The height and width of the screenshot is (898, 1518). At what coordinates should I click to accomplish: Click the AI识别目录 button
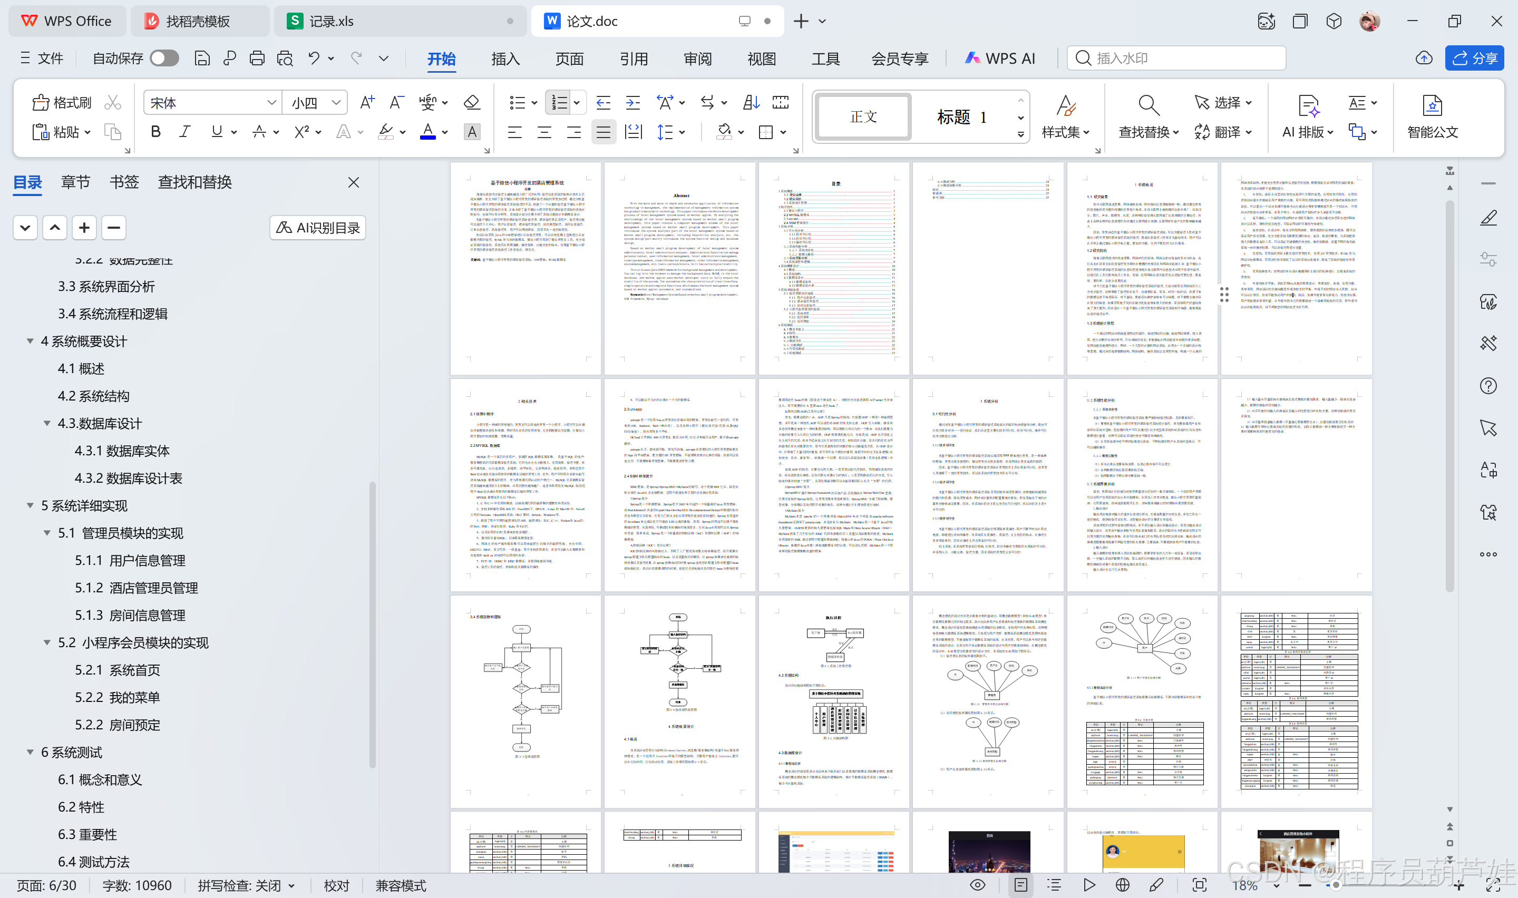tap(318, 228)
